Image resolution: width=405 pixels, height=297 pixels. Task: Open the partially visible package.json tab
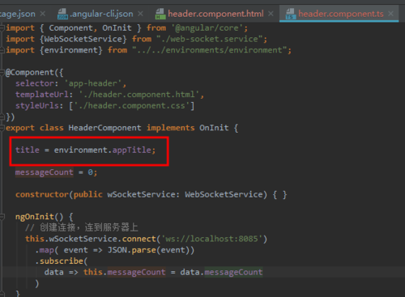(x=18, y=14)
